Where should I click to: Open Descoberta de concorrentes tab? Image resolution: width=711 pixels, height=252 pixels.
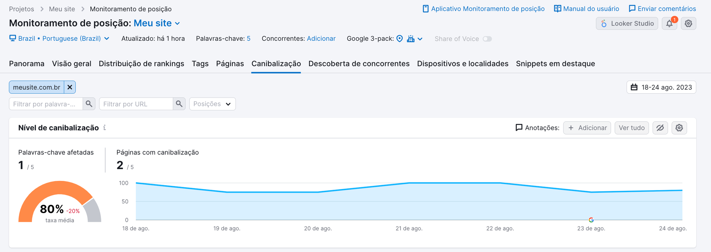click(x=359, y=64)
